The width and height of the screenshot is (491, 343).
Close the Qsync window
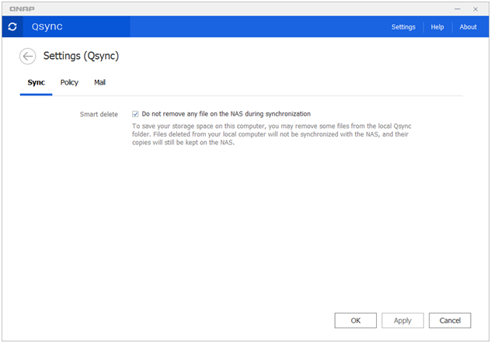[x=475, y=9]
